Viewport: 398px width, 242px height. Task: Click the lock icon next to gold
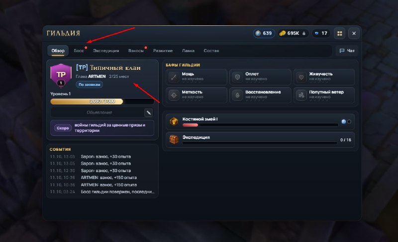[304, 33]
